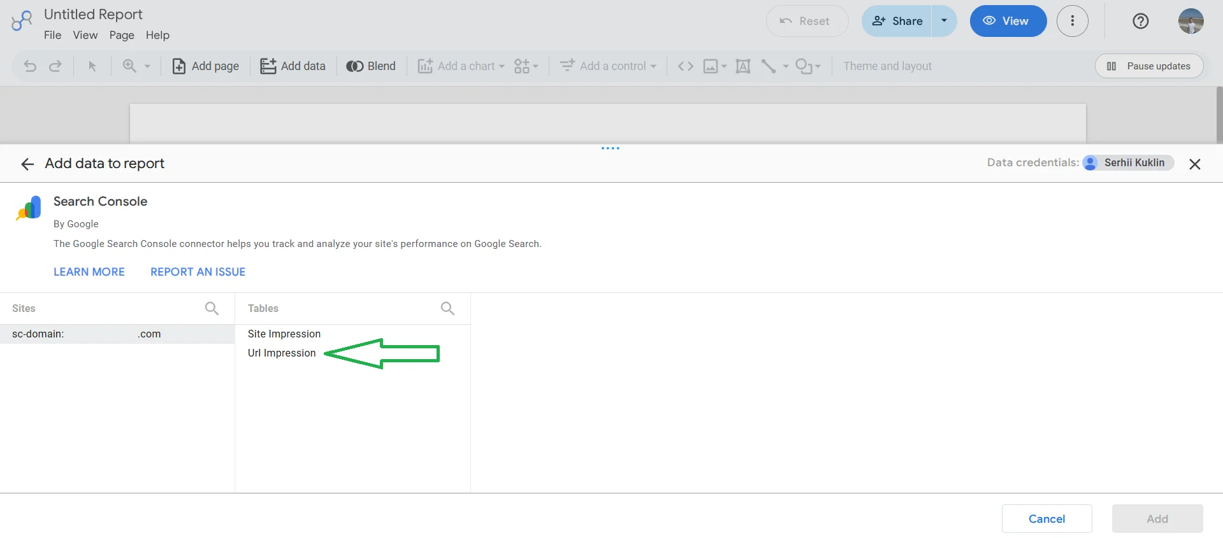1223x538 pixels.
Task: Click the Reset button
Action: click(807, 21)
